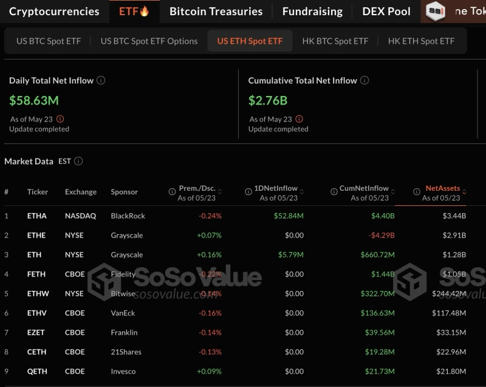
Task: Open the Fundraising section
Action: (312, 12)
